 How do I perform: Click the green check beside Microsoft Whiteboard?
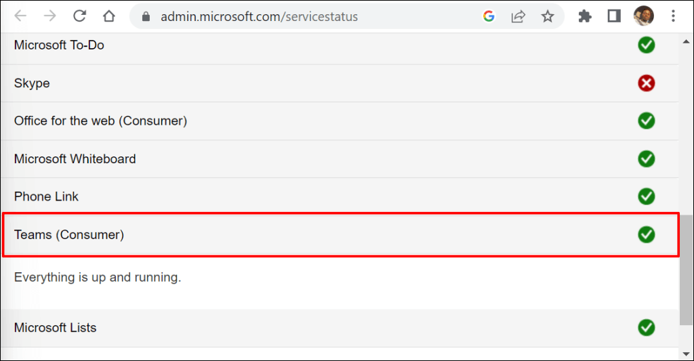[646, 159]
